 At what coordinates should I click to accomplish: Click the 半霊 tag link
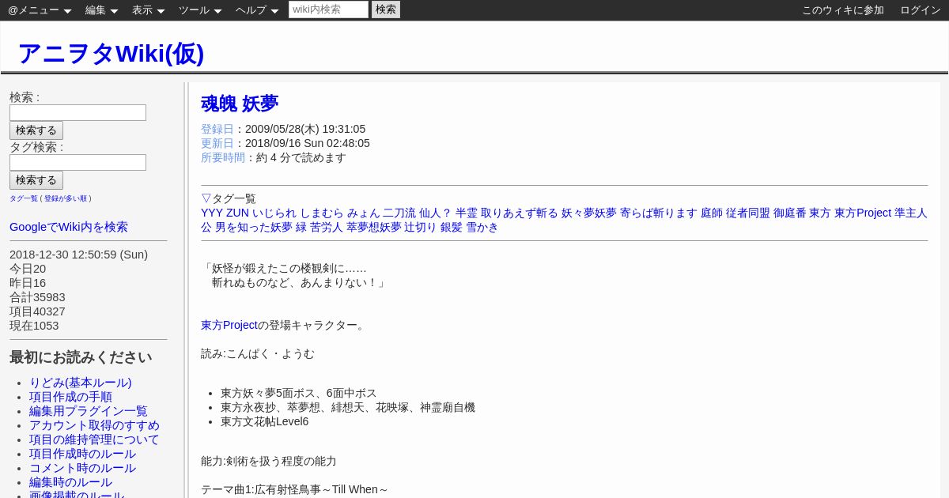(467, 213)
